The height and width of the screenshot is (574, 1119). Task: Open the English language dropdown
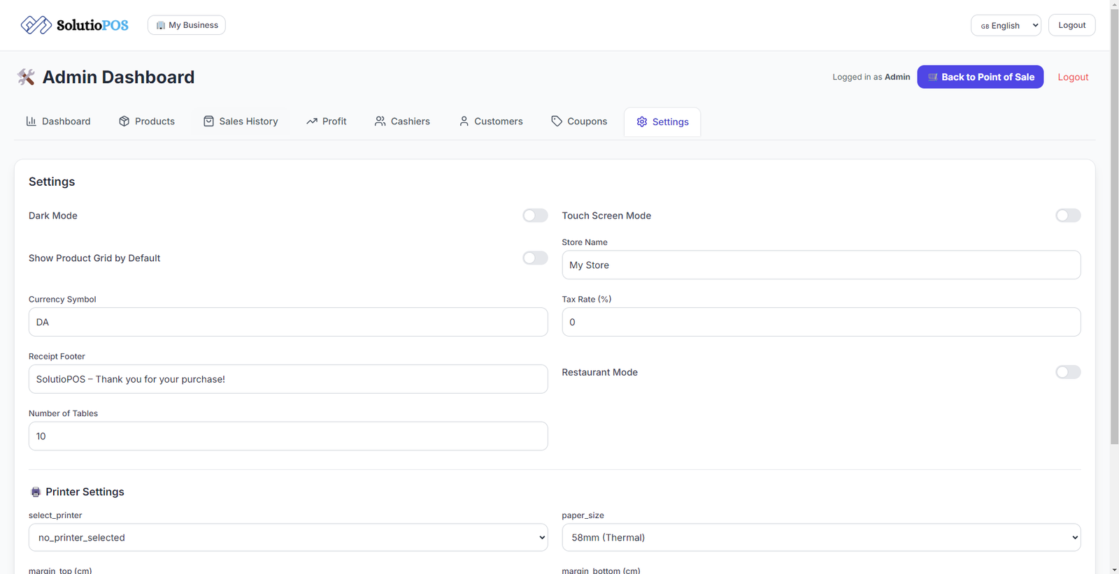pos(1006,25)
